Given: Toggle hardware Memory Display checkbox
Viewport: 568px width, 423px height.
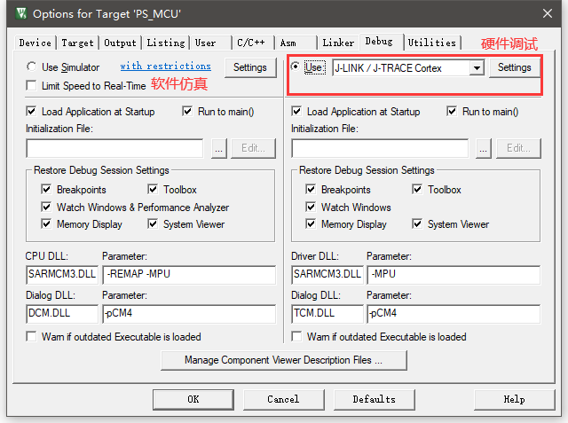Looking at the screenshot, I should pyautogui.click(x=311, y=224).
